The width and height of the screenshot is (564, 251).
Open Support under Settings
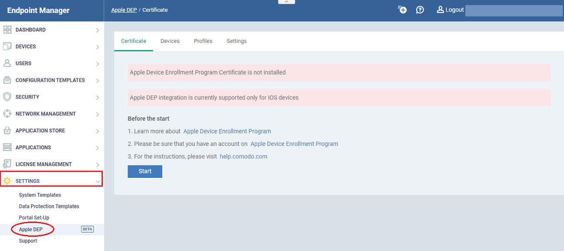tap(28, 241)
